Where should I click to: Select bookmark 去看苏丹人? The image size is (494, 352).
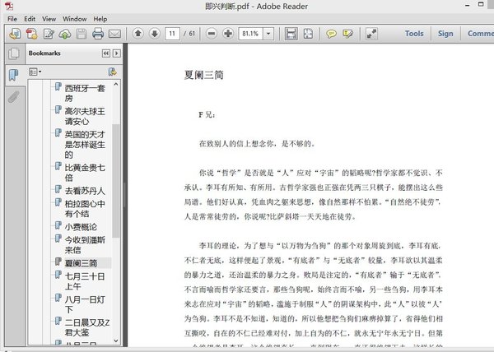click(85, 191)
